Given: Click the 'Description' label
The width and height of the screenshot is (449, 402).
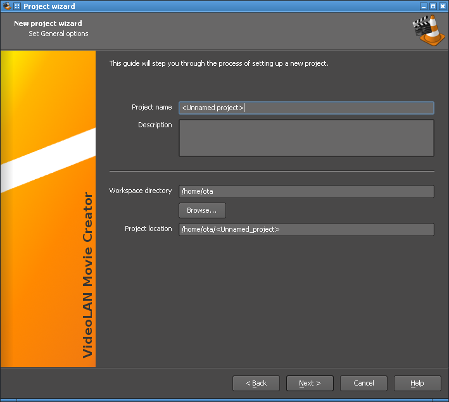Looking at the screenshot, I should click(155, 125).
